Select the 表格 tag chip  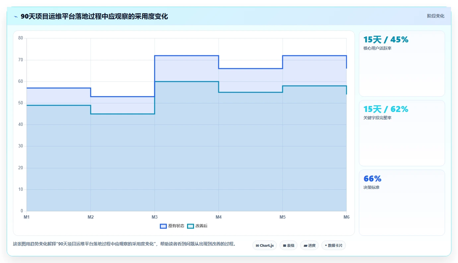tap(289, 245)
